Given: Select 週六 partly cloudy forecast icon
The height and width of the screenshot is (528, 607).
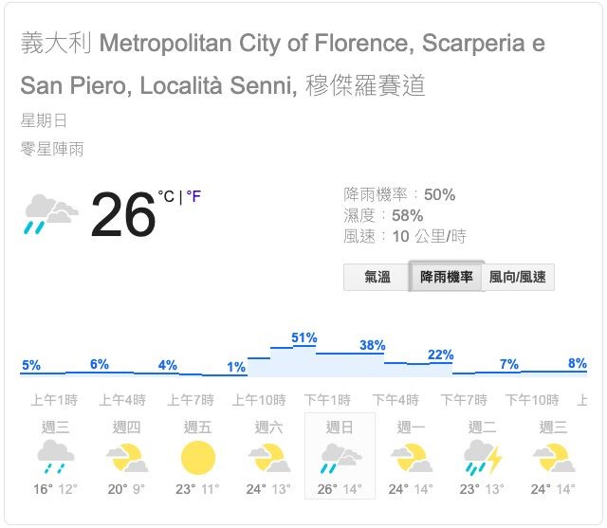Looking at the screenshot, I should [269, 458].
